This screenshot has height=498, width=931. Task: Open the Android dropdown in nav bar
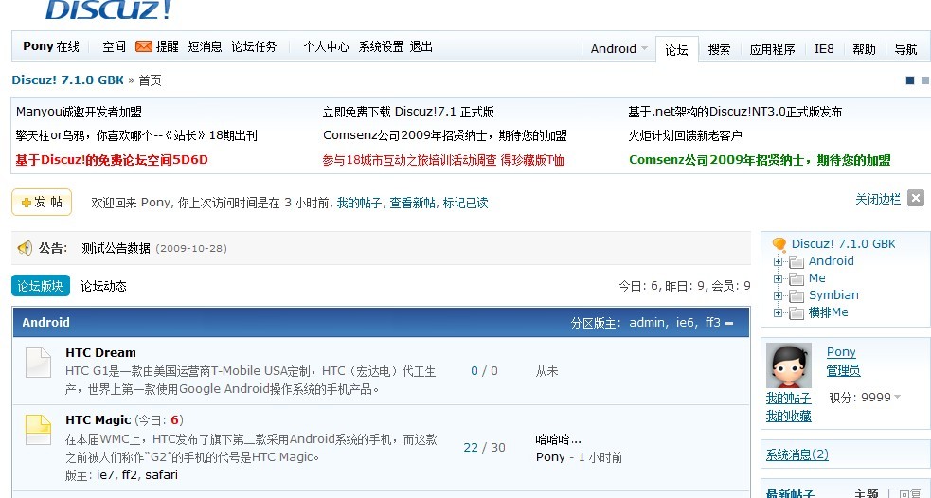pos(618,48)
